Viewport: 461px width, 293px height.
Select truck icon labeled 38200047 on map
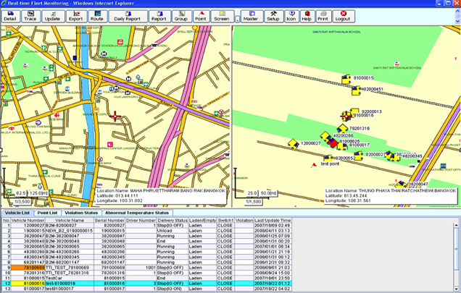click(400, 184)
